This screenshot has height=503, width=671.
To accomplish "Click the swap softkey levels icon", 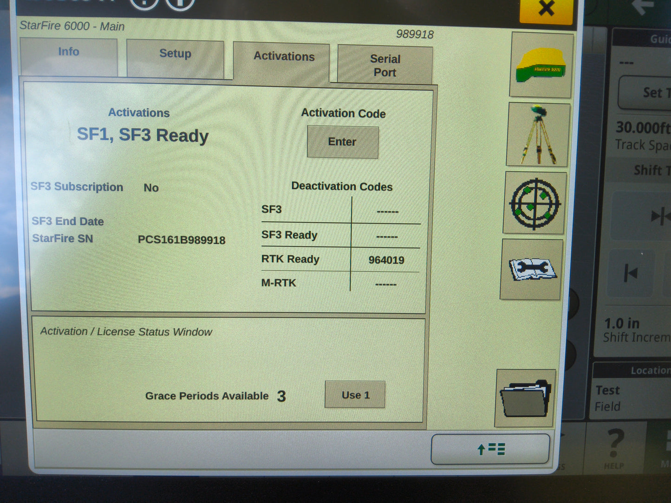I will [489, 449].
